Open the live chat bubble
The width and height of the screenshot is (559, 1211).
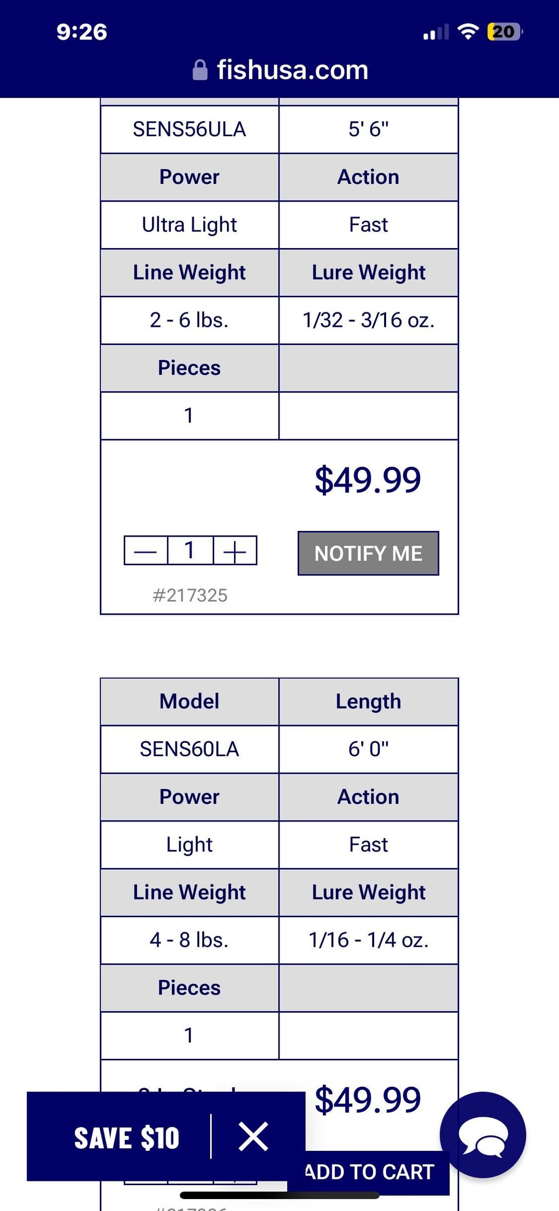point(482,1135)
